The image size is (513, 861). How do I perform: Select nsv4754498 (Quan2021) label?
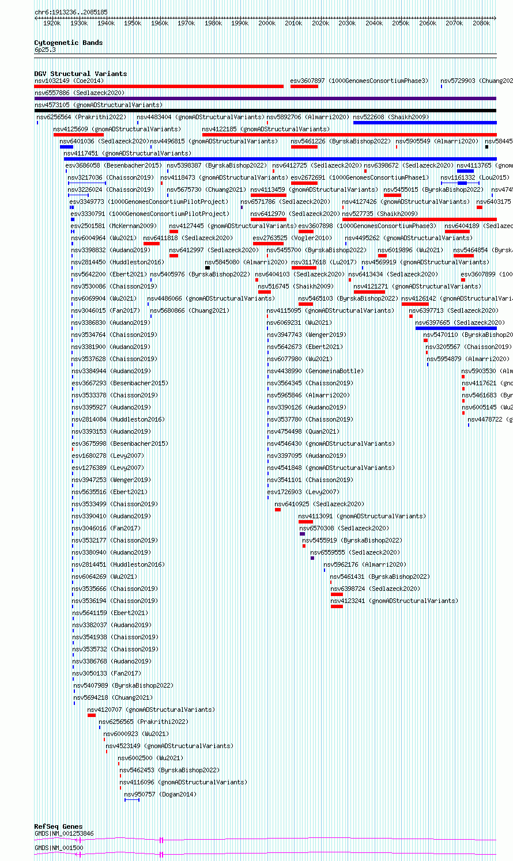tap(303, 431)
